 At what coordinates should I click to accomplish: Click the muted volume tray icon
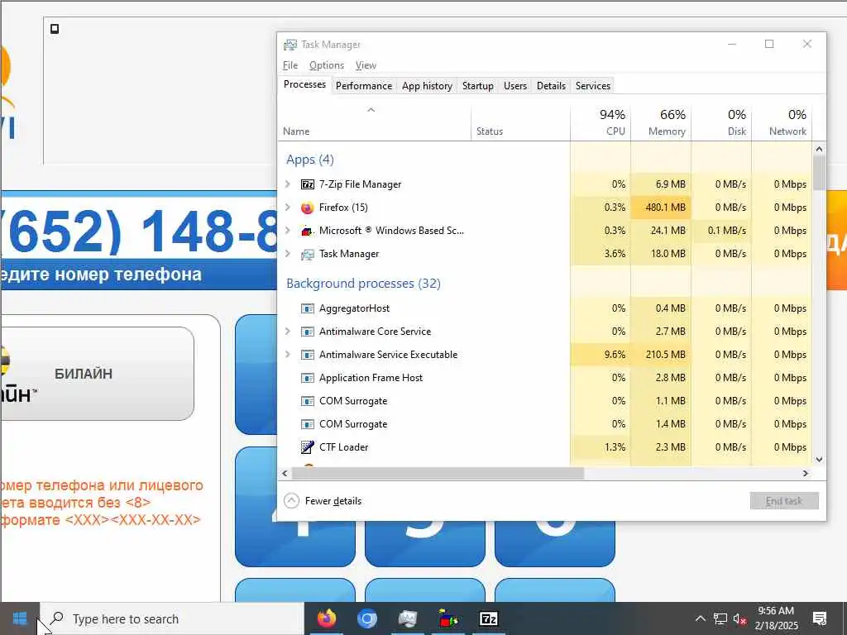739,619
